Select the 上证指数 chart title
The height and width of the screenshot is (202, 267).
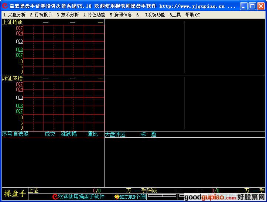(12, 22)
